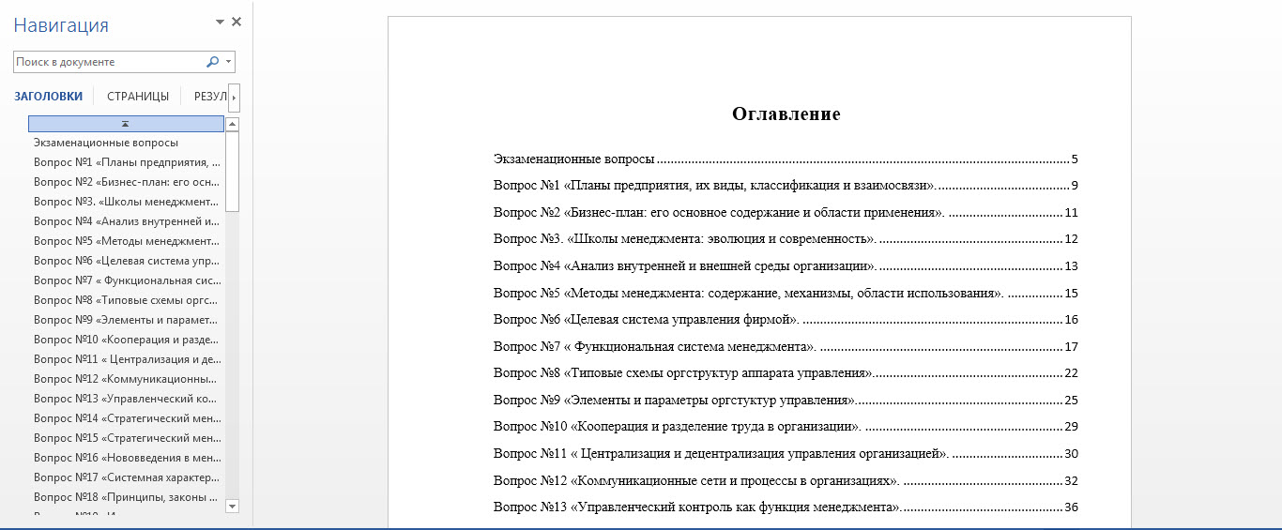Follow TOC entry 'Вопрос №9 «Элементы и параметры'

coord(786,401)
